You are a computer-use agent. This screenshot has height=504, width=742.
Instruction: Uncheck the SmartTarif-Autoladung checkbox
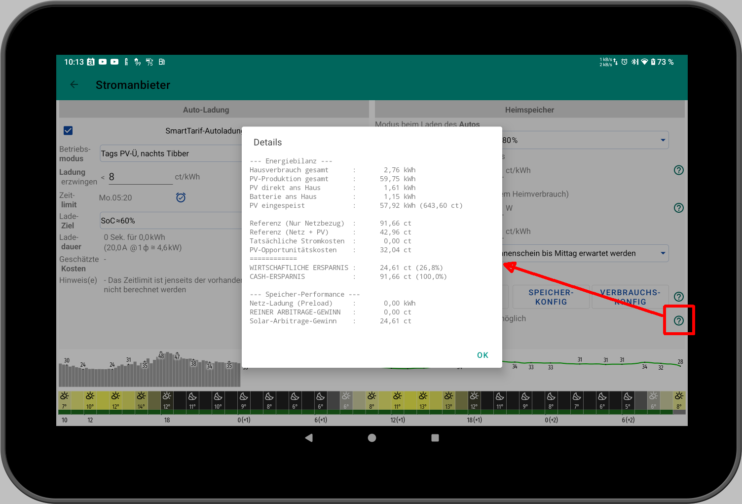point(68,130)
